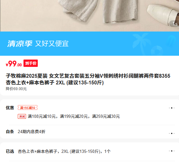Click the 清凉季 又好又便宜 promotional banner
The width and height of the screenshot is (179, 164).
(x=89, y=44)
